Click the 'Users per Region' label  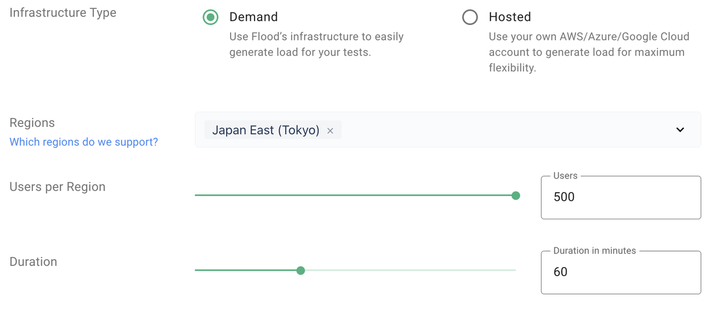pos(57,187)
